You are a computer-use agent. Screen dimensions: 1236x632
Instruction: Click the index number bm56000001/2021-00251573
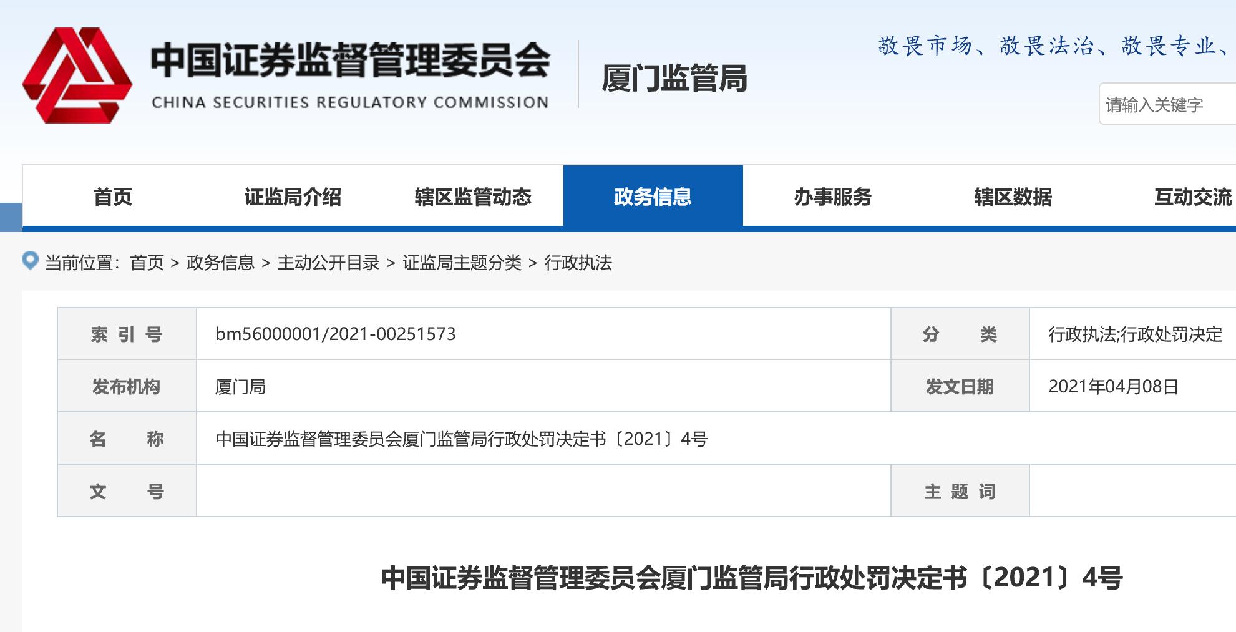coord(336,334)
